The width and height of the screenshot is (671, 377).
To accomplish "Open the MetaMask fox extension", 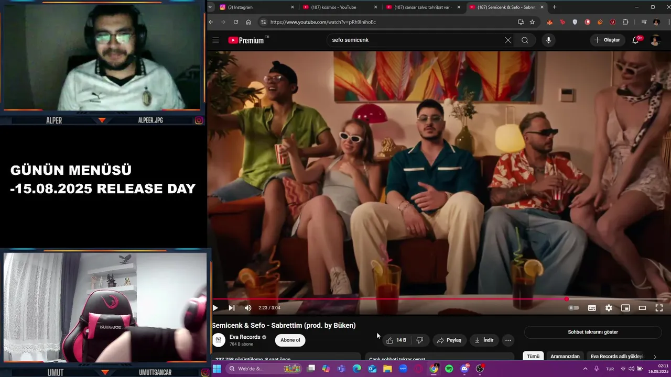I will 550,22.
